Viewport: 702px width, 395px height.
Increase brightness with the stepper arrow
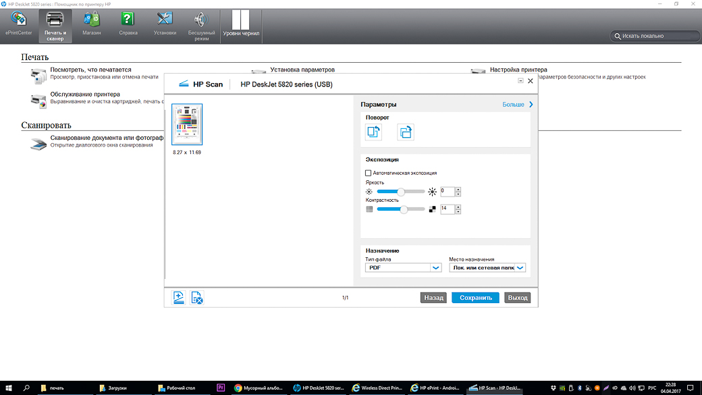pos(458,190)
